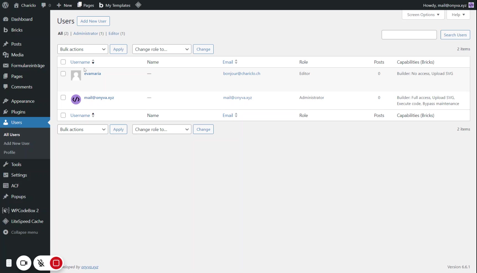Viewport: 477px width, 273px height.
Task: Open the recording toolbar drag handle grid
Action: [x=9, y=263]
